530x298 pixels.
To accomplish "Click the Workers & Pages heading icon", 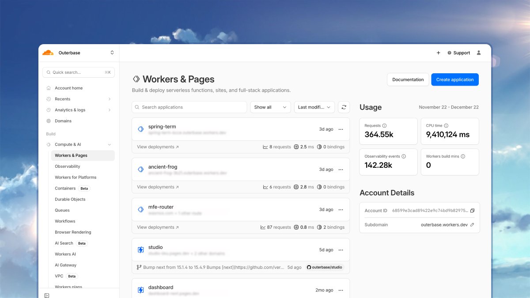I will click(x=136, y=79).
